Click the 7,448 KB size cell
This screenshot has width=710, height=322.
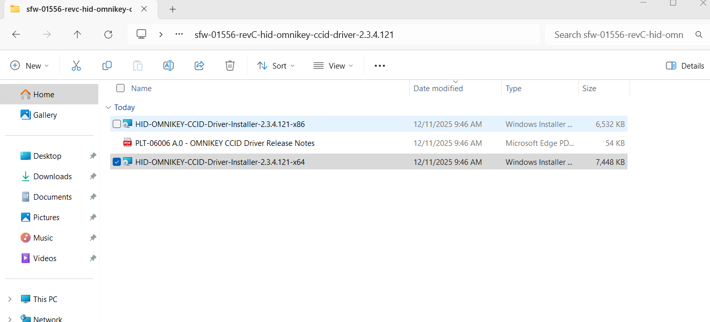pos(610,162)
